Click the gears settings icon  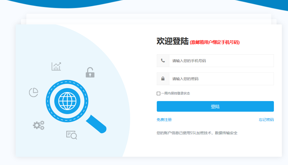pos(39,125)
